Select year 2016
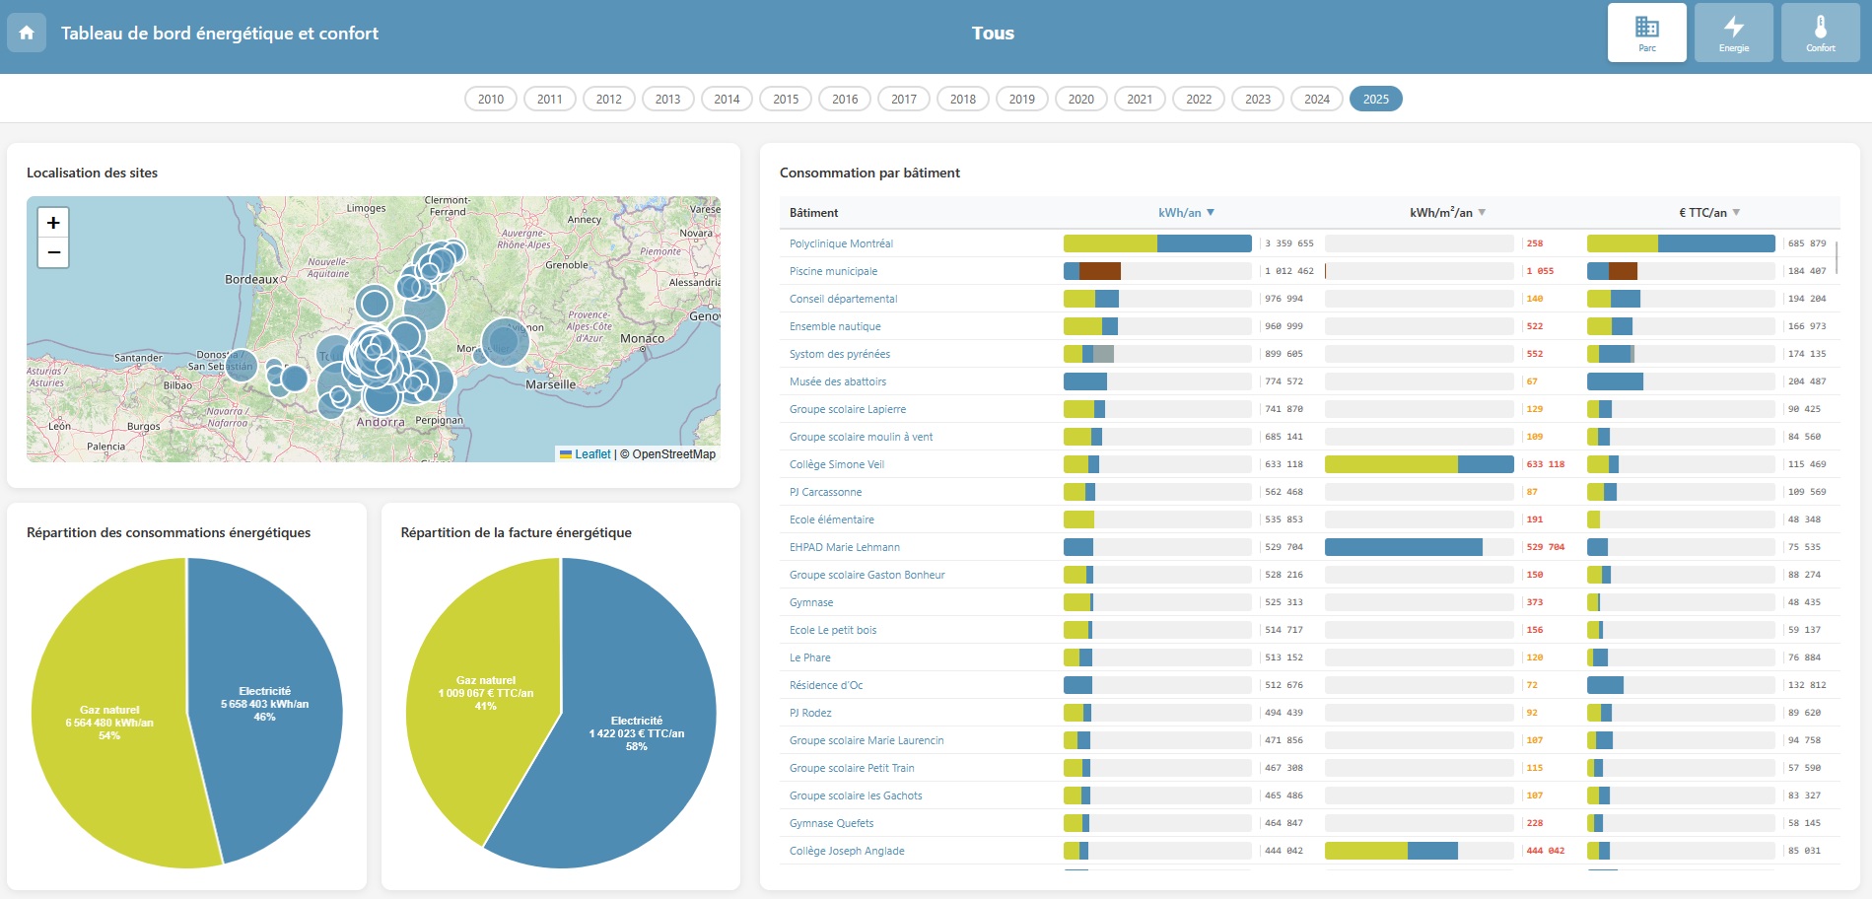The image size is (1872, 899). click(845, 99)
